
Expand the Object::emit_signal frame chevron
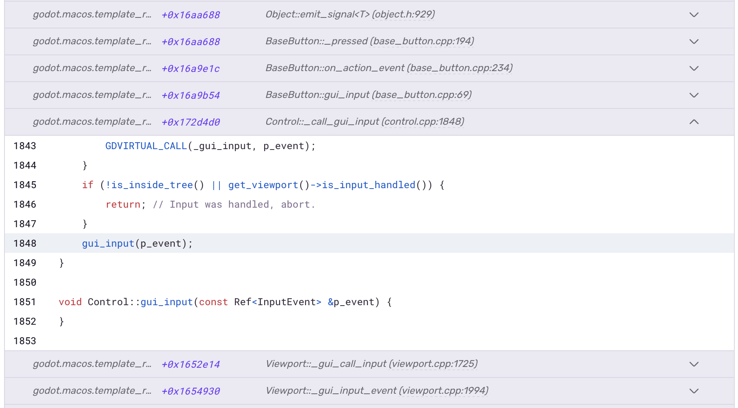click(694, 15)
